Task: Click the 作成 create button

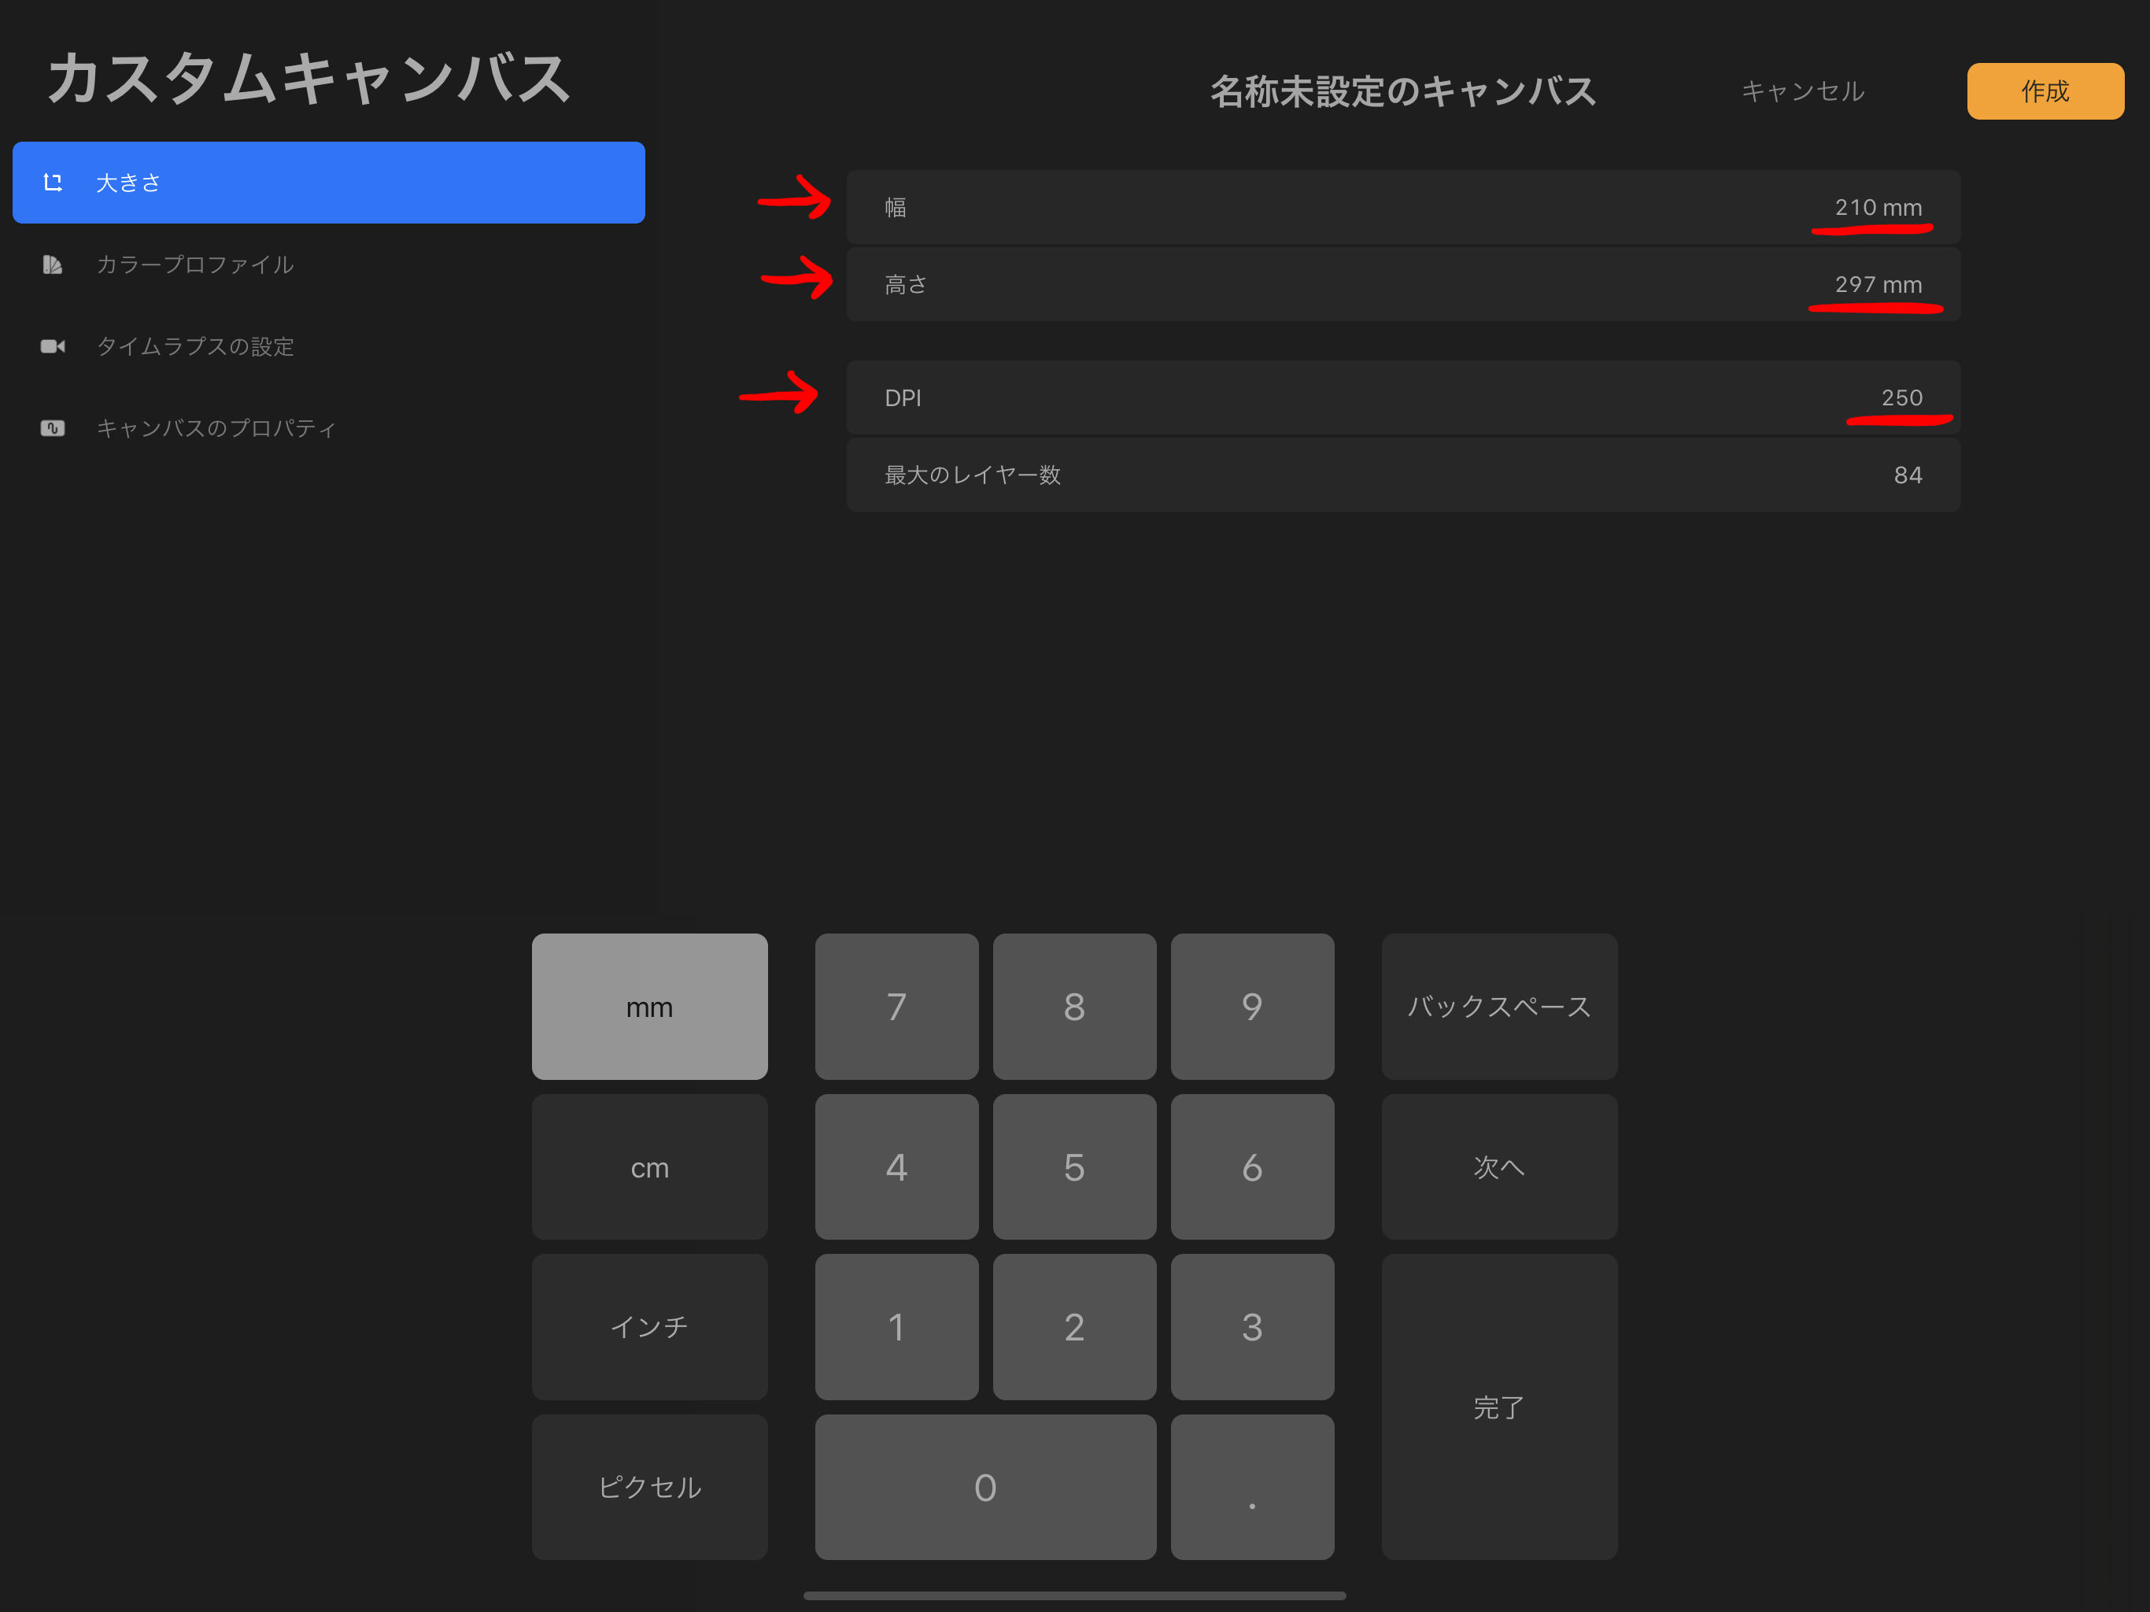Action: click(2045, 91)
